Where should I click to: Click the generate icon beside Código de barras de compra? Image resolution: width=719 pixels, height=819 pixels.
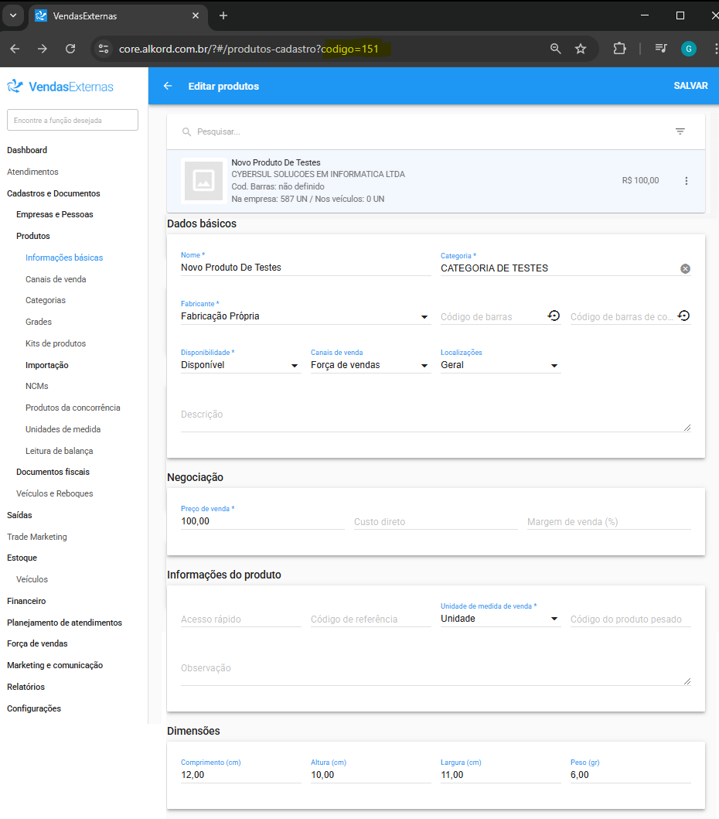coord(683,316)
